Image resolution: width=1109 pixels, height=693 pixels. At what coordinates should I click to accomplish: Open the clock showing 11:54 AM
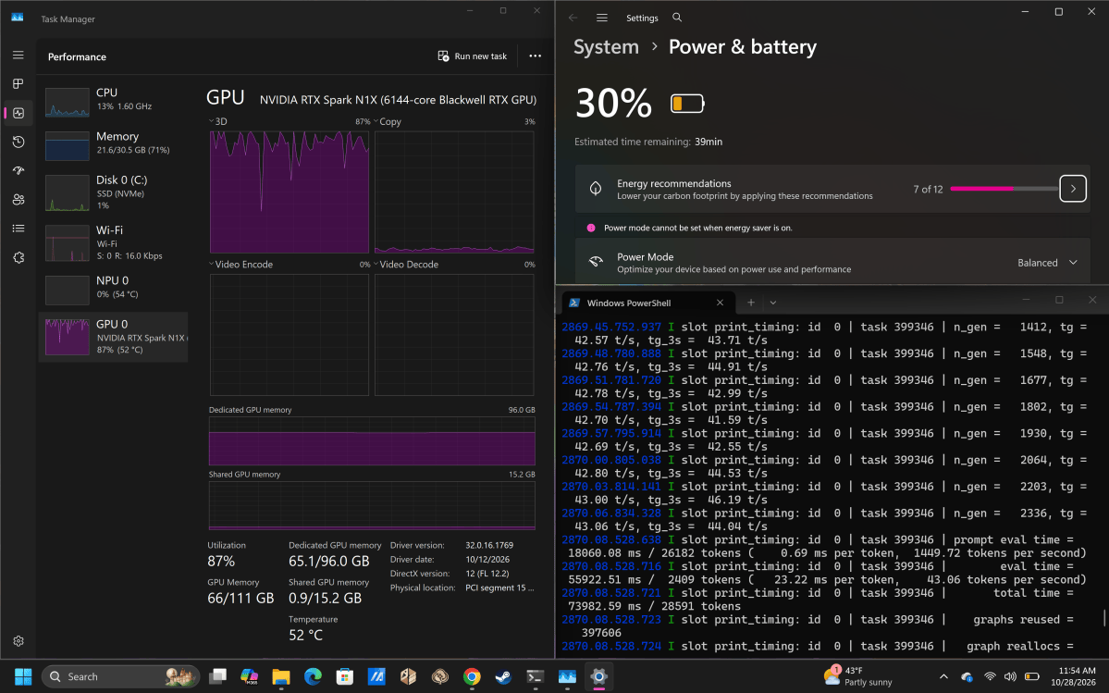coord(1076,676)
